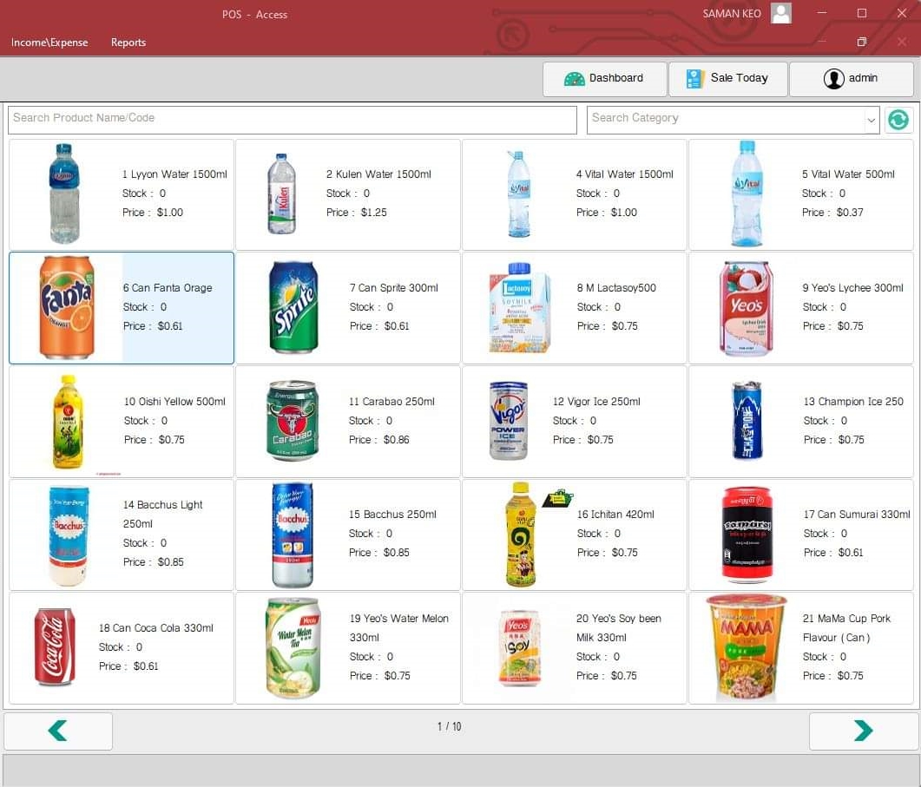Select the Kulen Water 1500ml bottle image

click(x=281, y=193)
